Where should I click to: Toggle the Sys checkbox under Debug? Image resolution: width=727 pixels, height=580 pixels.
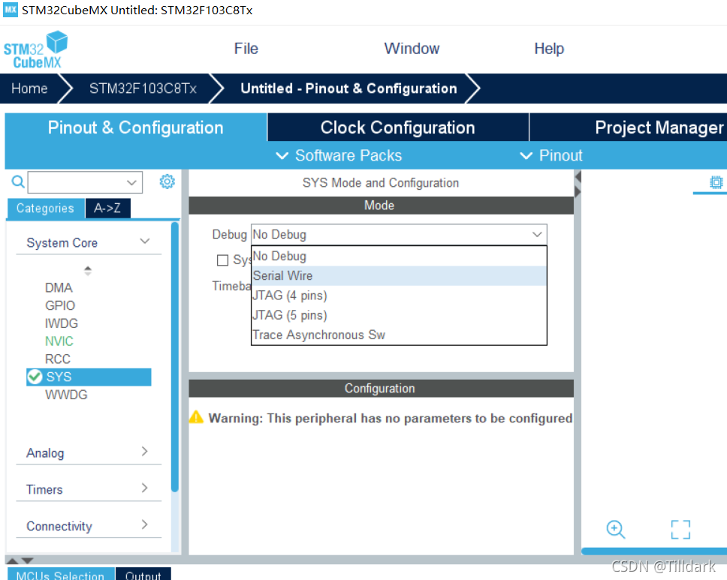(x=222, y=260)
